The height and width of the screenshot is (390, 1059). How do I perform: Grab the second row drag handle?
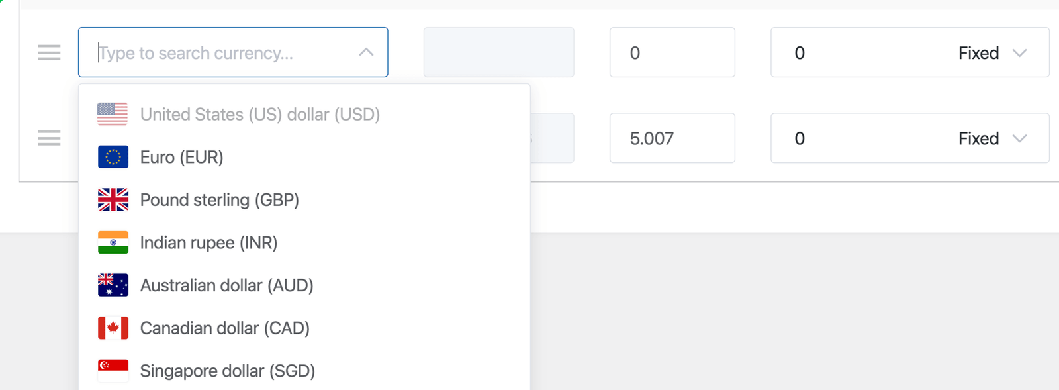click(x=49, y=138)
